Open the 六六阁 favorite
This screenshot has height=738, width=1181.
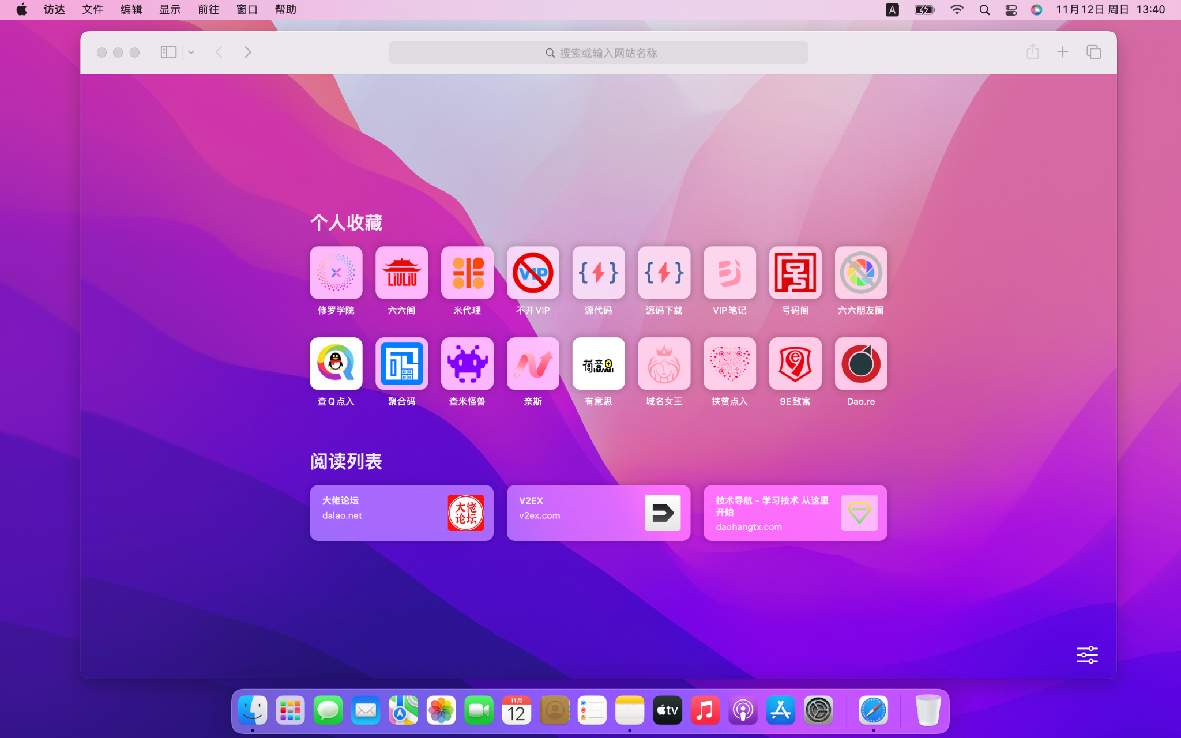pos(401,273)
